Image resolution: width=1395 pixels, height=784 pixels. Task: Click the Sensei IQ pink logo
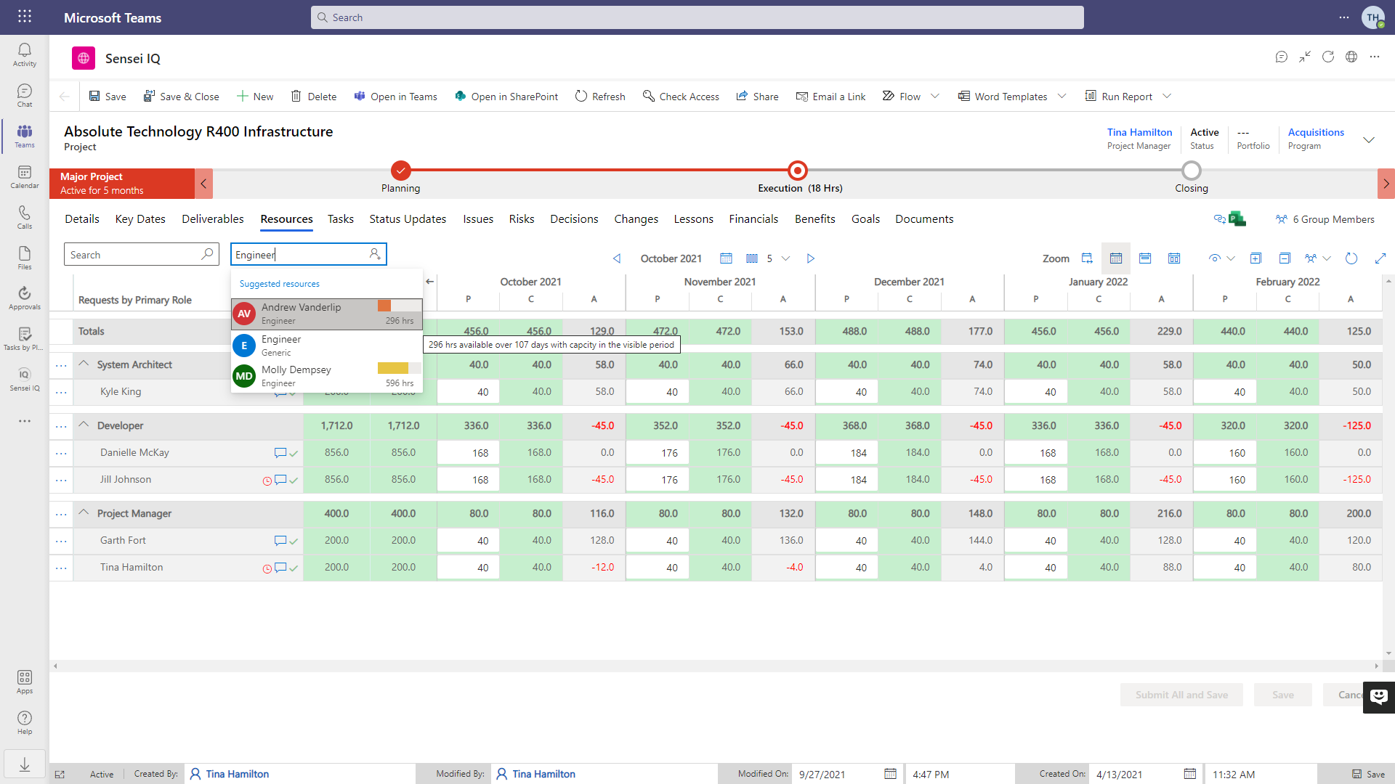coord(84,58)
